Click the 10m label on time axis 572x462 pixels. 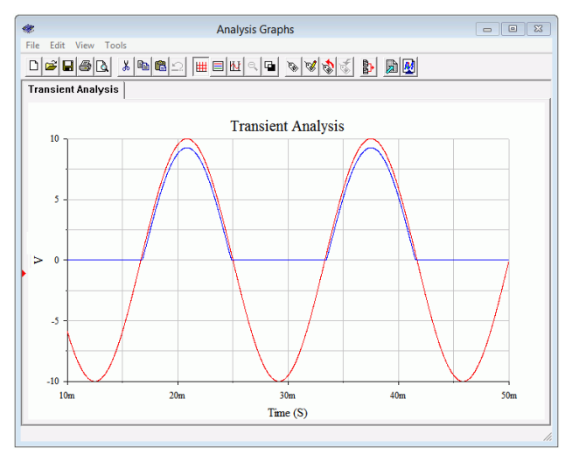66,395
